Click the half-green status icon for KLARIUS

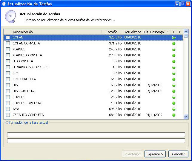173,49
